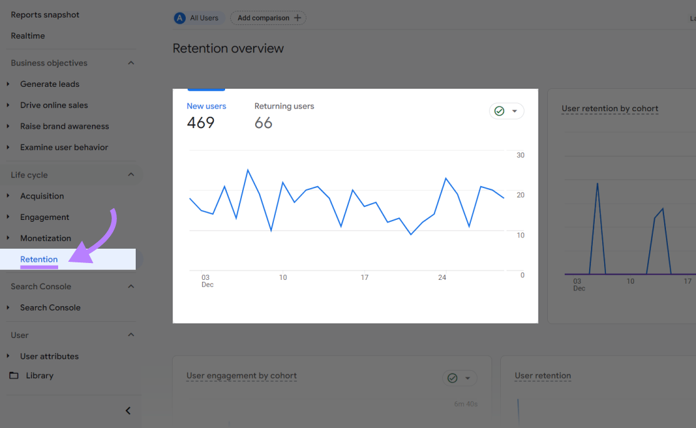Image resolution: width=696 pixels, height=428 pixels.
Task: Click the check icon on engagement cohort card
Action: click(452, 378)
